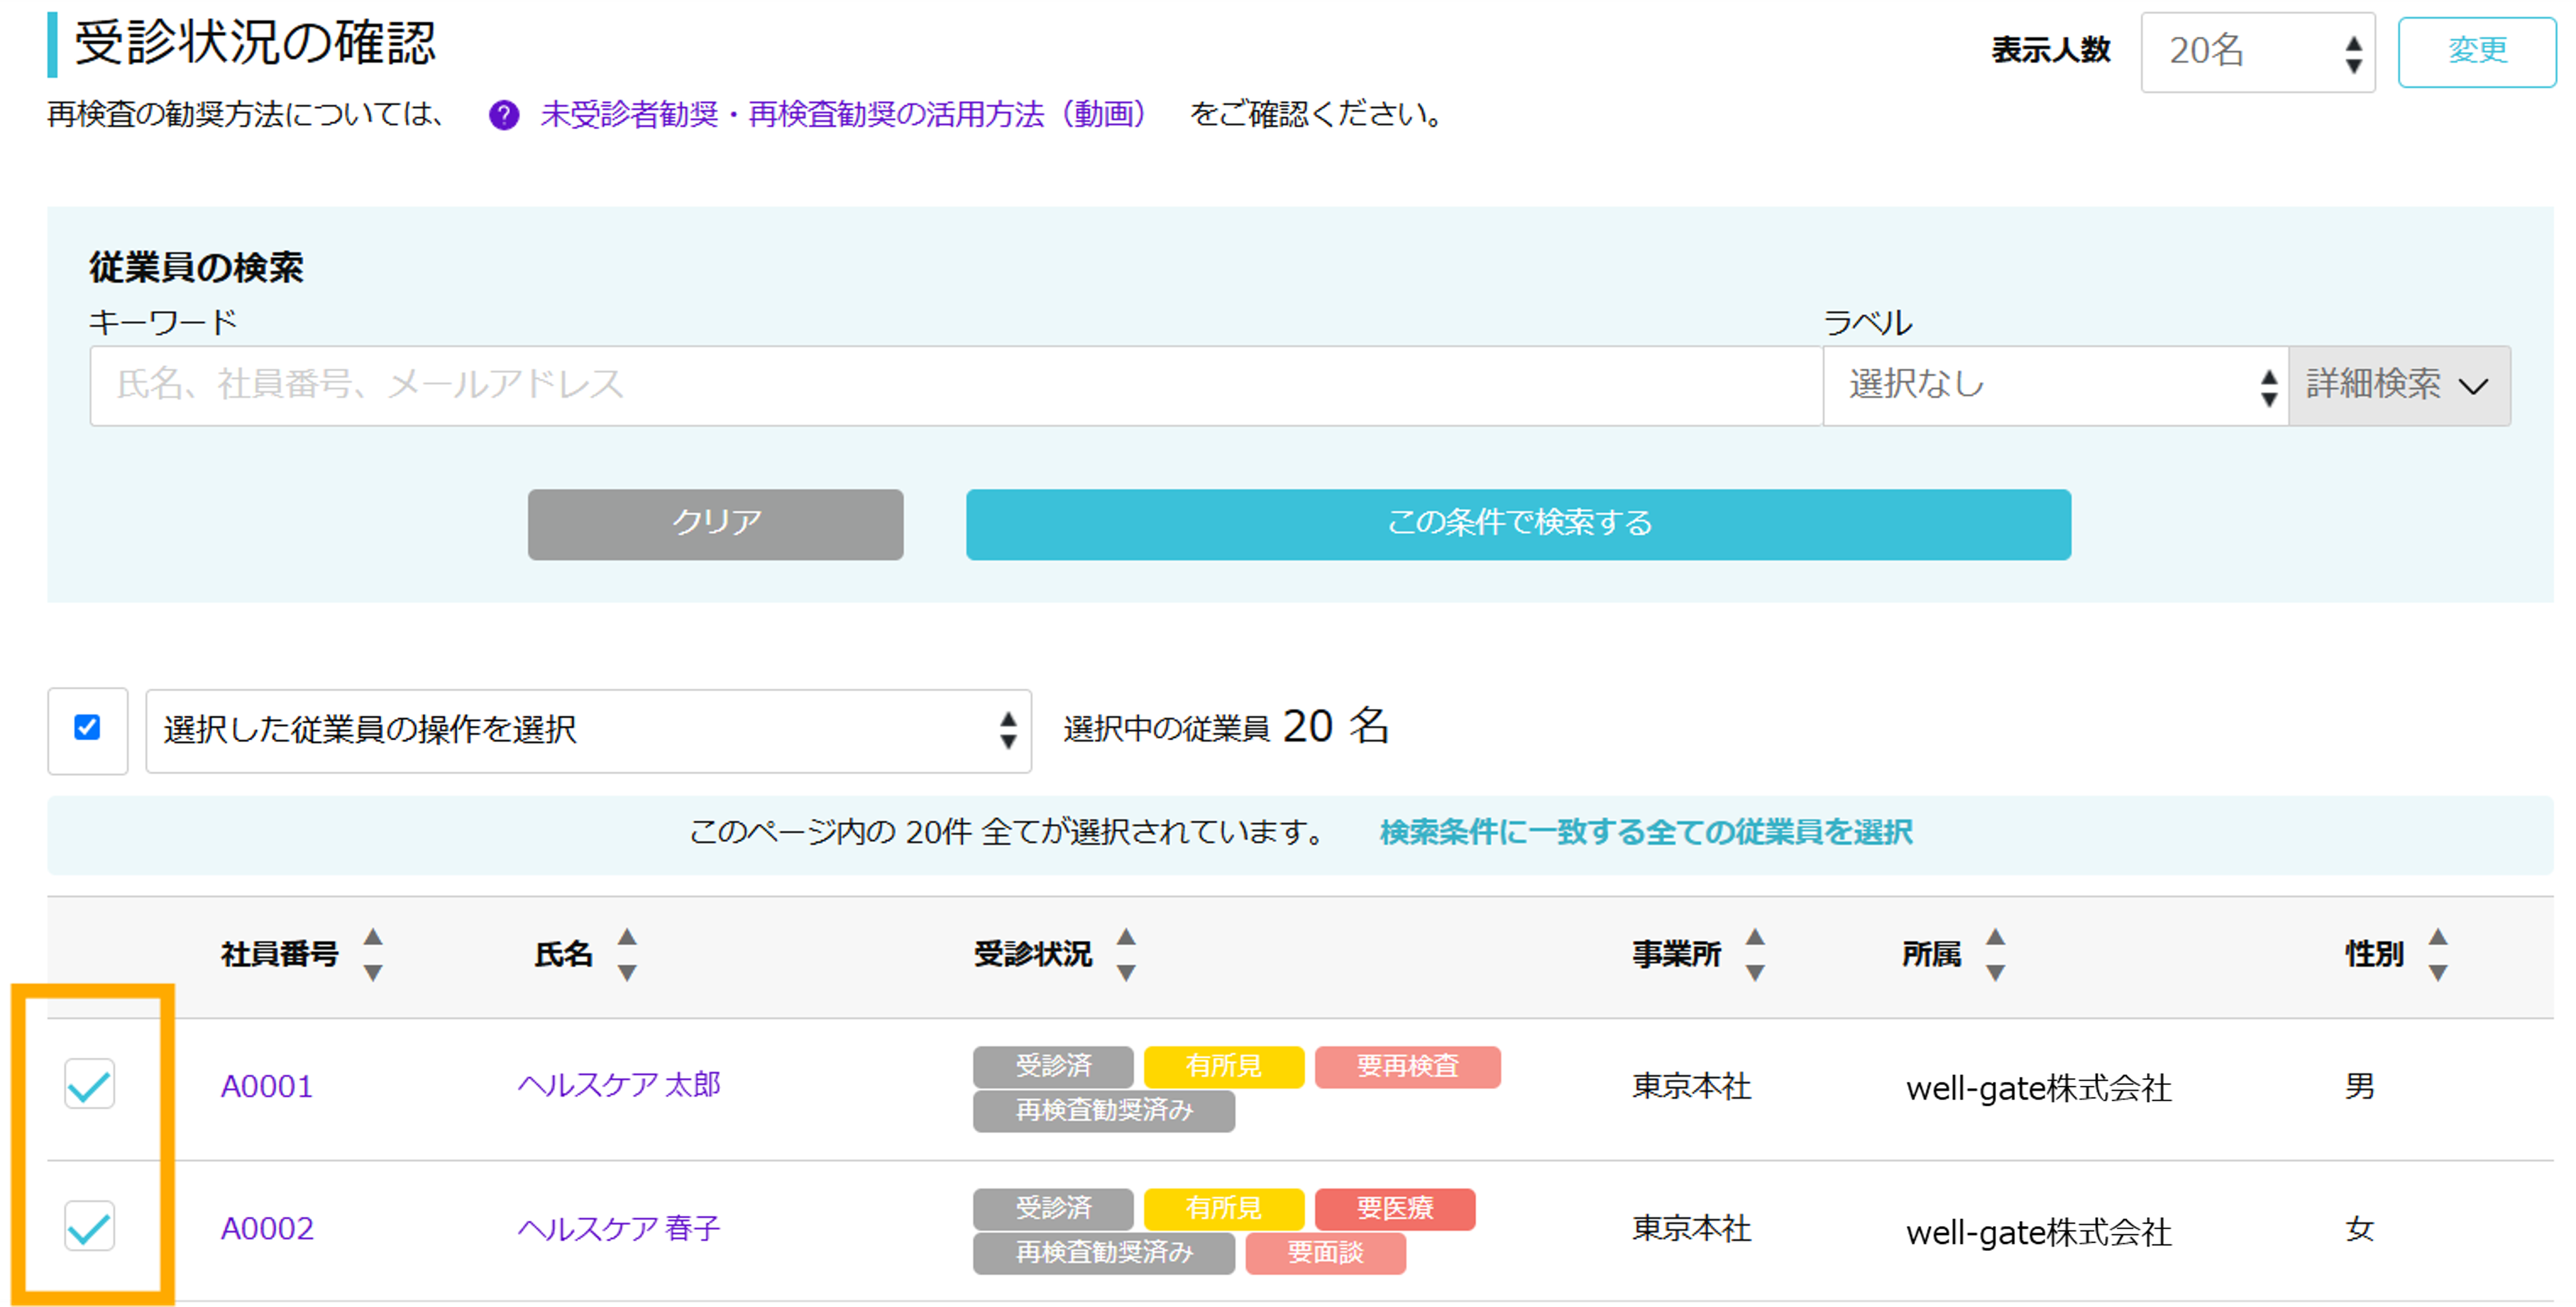The height and width of the screenshot is (1307, 2576).
Task: Click 東京本社 in the A0001 row
Action: (1691, 1086)
